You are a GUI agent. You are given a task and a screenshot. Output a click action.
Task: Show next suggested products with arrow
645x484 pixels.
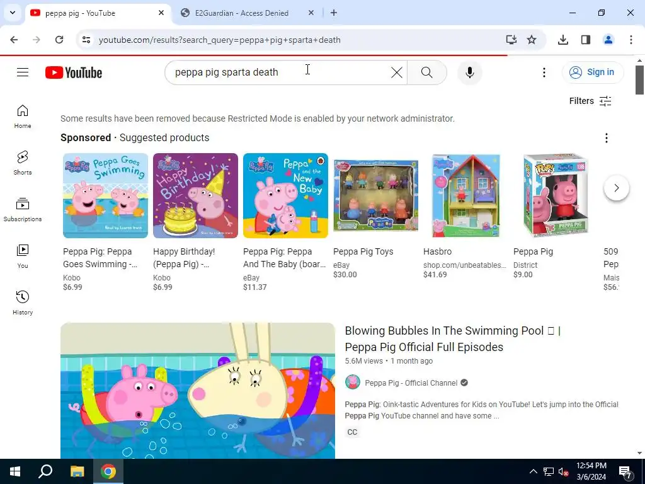(616, 188)
